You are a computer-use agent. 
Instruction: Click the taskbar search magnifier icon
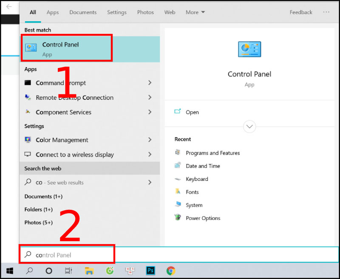[29, 271]
